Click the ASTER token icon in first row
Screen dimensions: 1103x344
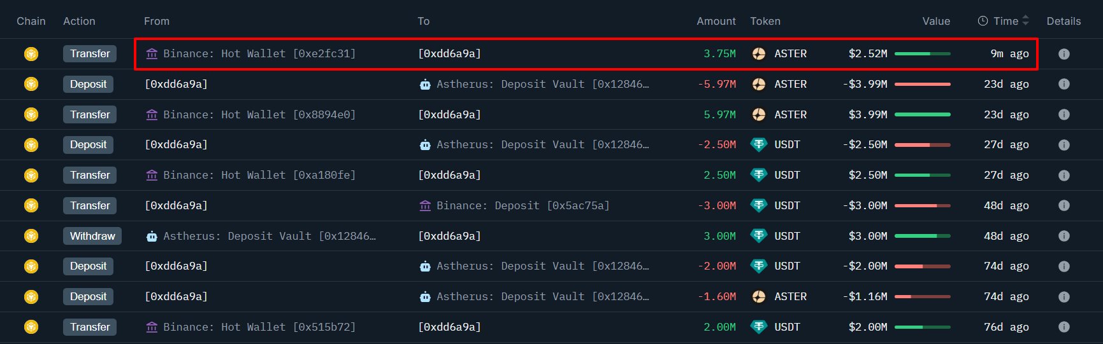[758, 54]
